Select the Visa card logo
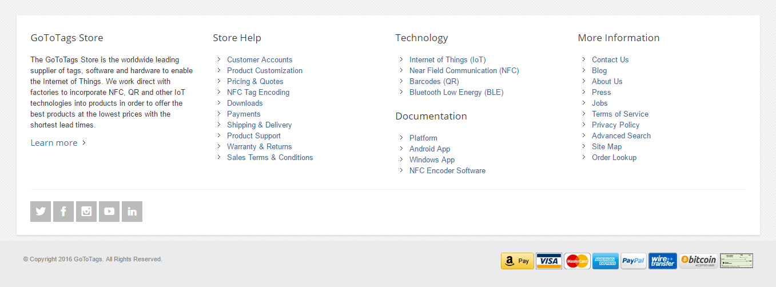 [549, 261]
